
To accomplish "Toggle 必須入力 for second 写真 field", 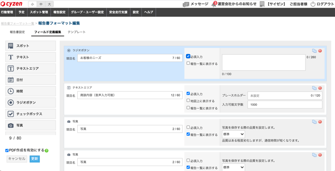I will pyautogui.click(x=188, y=160).
